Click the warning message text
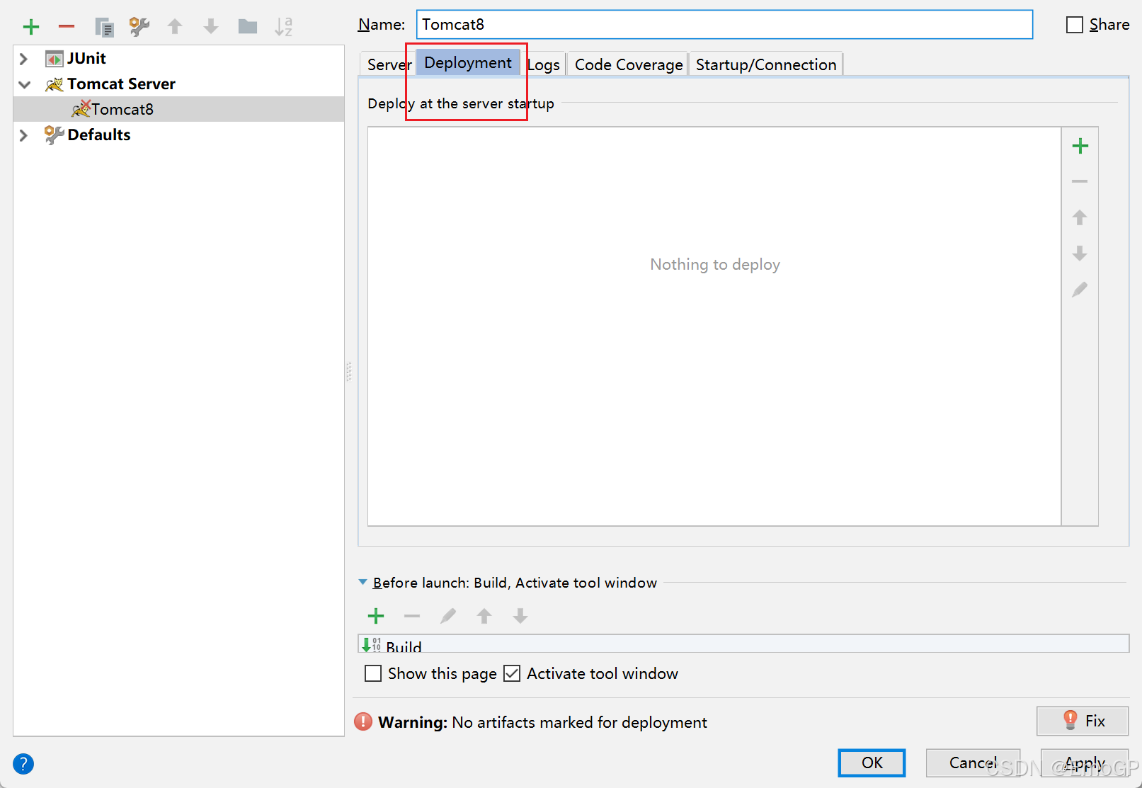The height and width of the screenshot is (788, 1142). point(542,722)
